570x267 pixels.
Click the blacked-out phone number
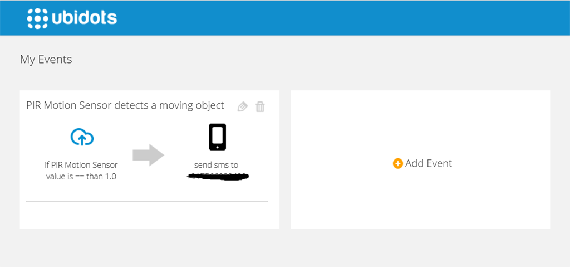pyautogui.click(x=218, y=177)
